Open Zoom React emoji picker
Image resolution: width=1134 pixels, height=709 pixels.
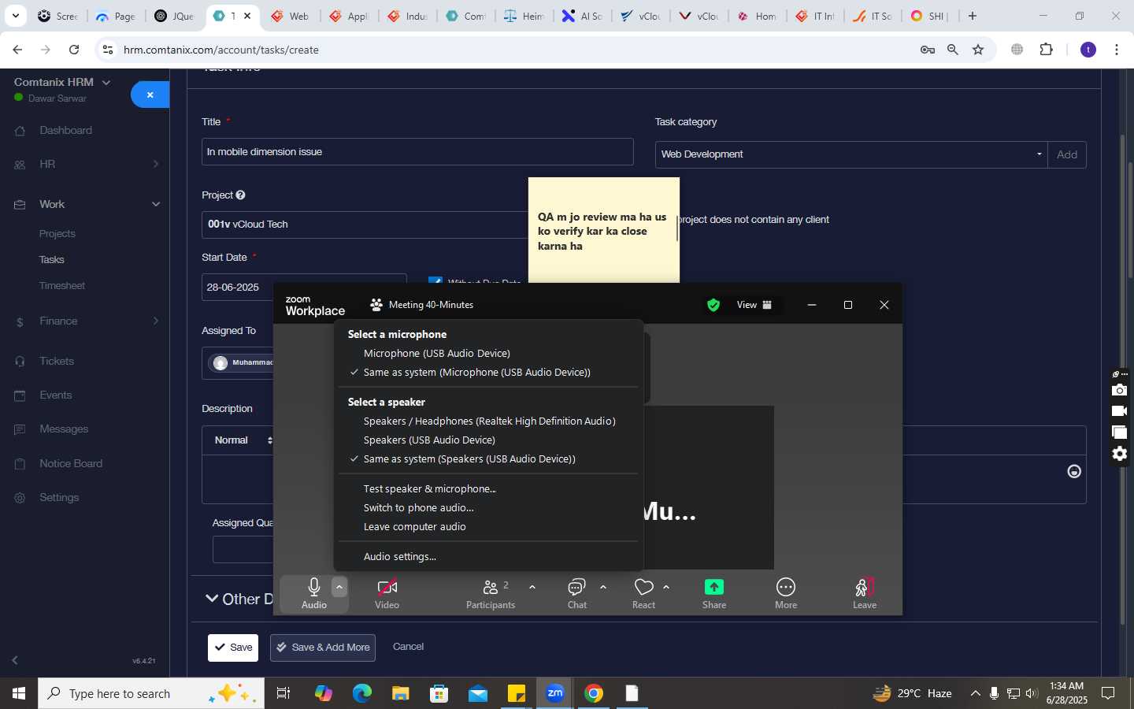click(x=644, y=593)
